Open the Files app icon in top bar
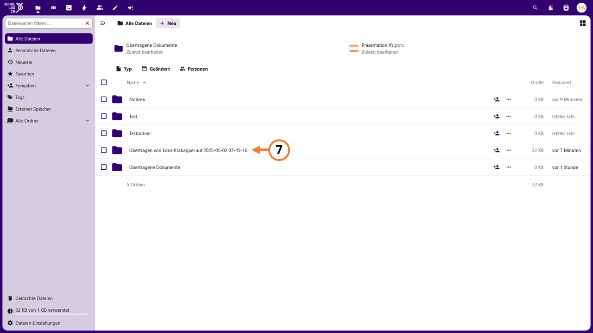This screenshot has height=333, width=593. (x=38, y=8)
